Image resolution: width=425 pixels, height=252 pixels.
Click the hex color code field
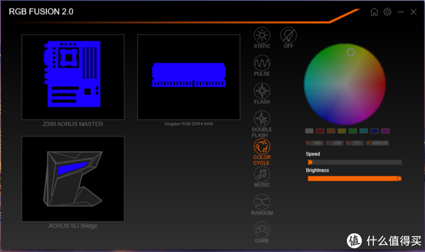click(381, 143)
